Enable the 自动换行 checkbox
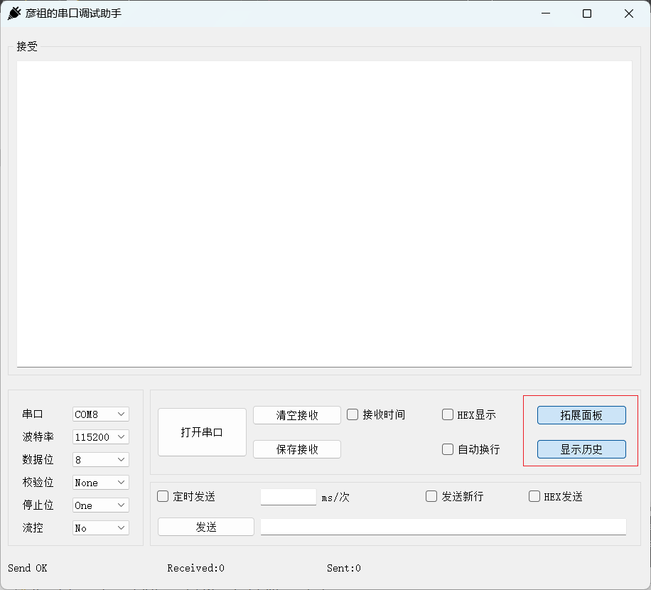 (448, 449)
